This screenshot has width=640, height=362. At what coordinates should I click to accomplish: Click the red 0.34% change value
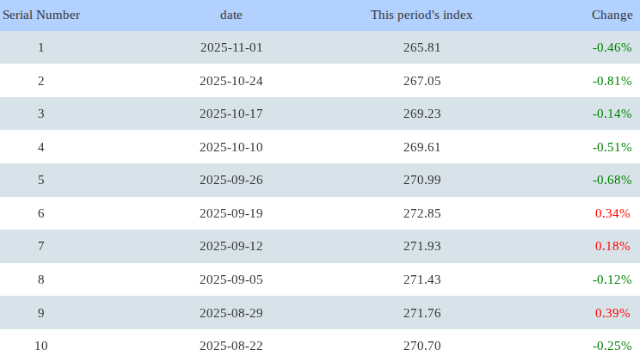pyautogui.click(x=612, y=213)
